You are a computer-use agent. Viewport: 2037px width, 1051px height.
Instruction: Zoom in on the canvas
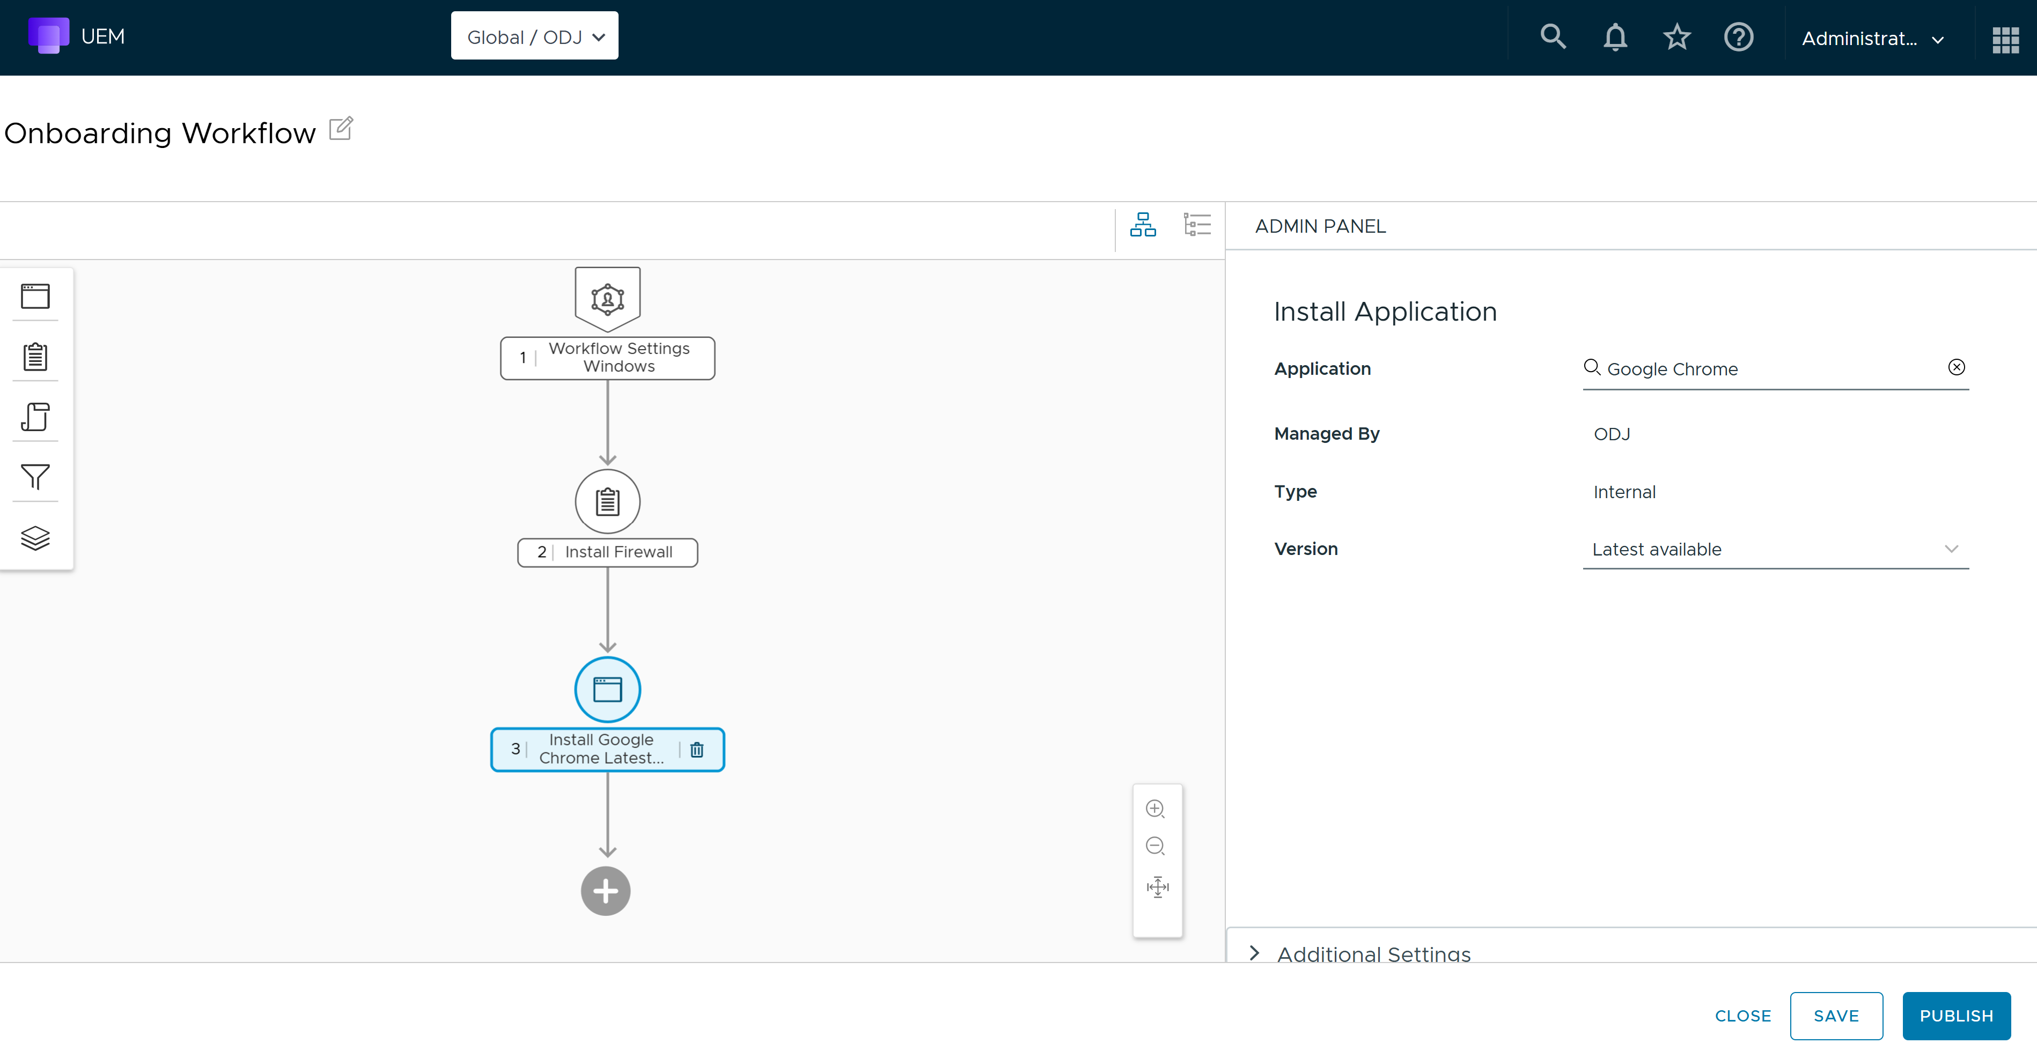point(1156,809)
